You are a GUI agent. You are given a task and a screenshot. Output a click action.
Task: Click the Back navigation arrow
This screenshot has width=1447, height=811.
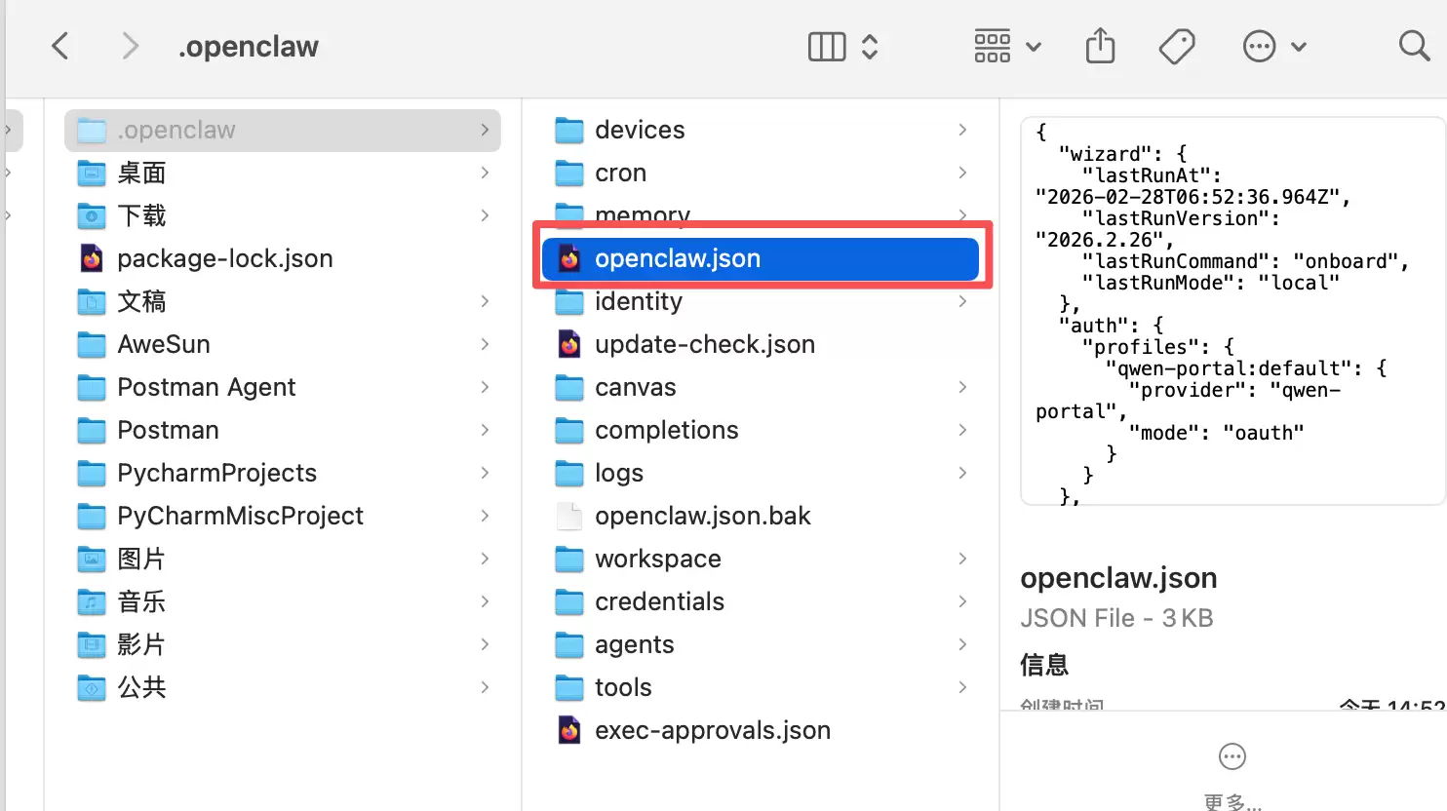tap(60, 46)
